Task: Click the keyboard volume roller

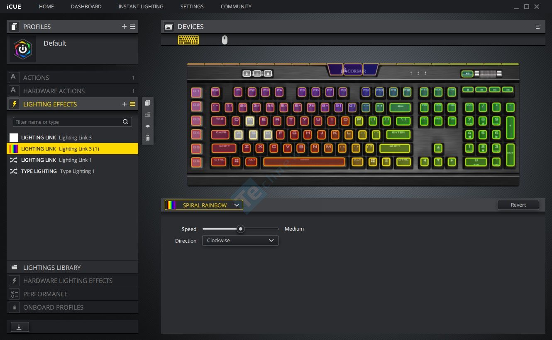Action: [x=488, y=74]
